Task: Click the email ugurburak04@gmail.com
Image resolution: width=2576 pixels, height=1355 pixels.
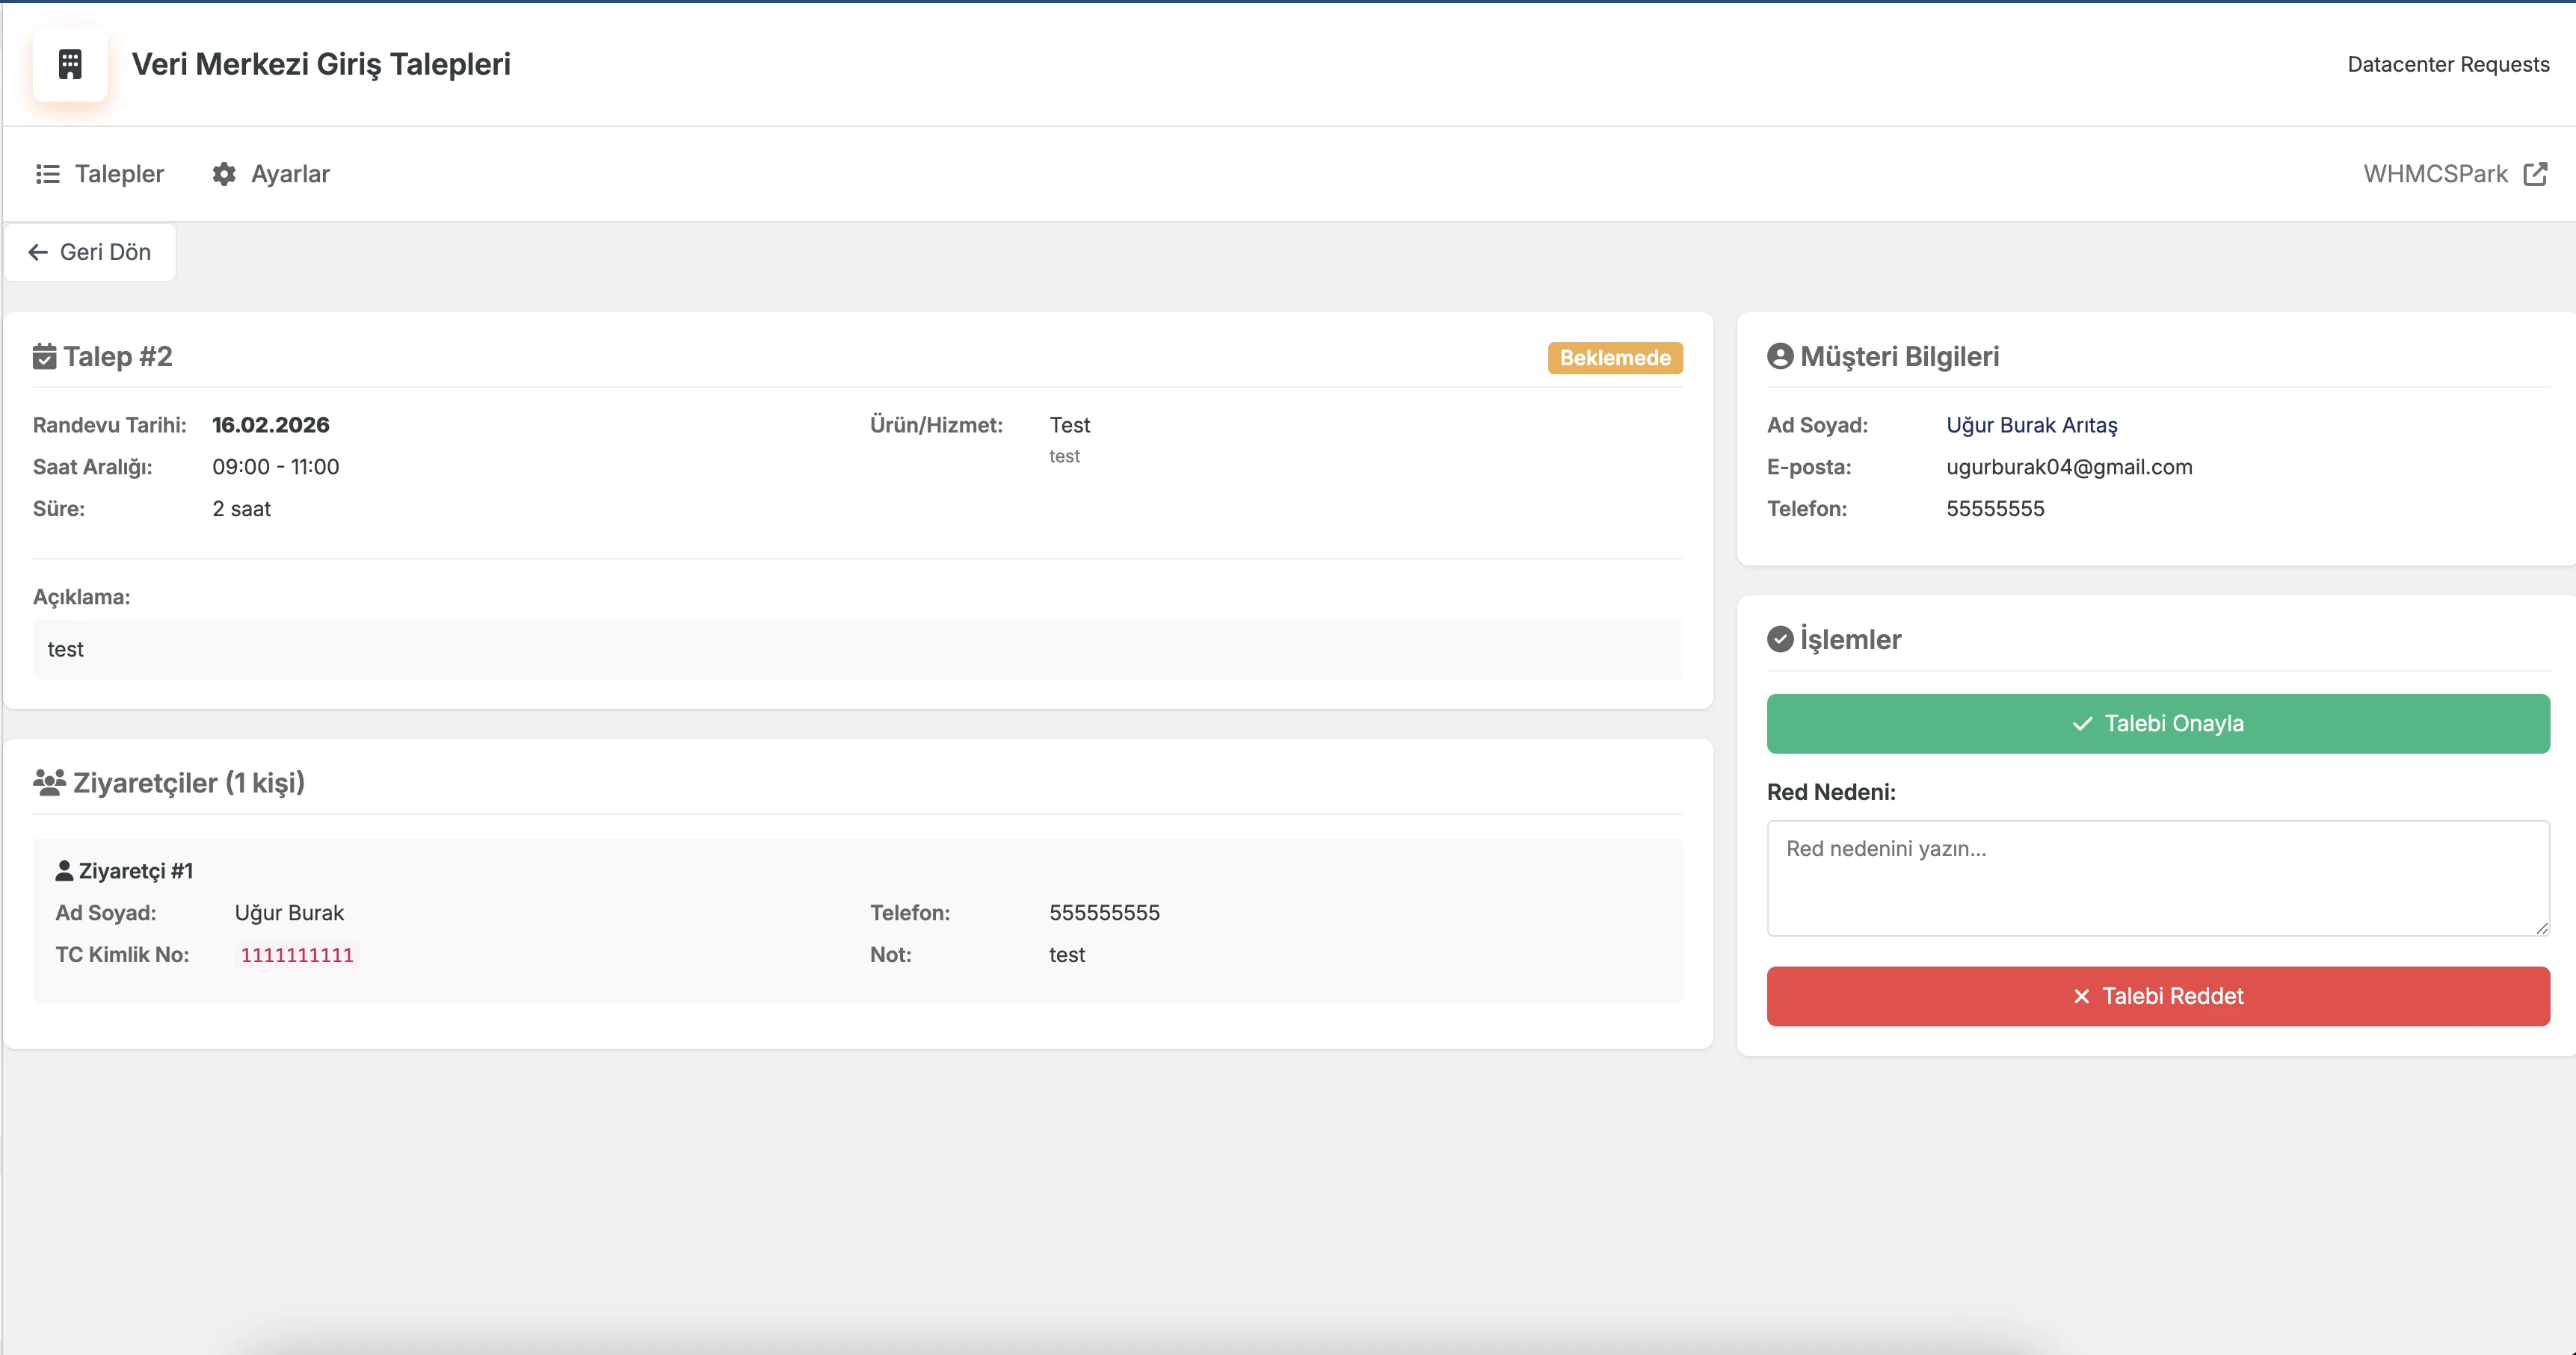Action: [2069, 467]
